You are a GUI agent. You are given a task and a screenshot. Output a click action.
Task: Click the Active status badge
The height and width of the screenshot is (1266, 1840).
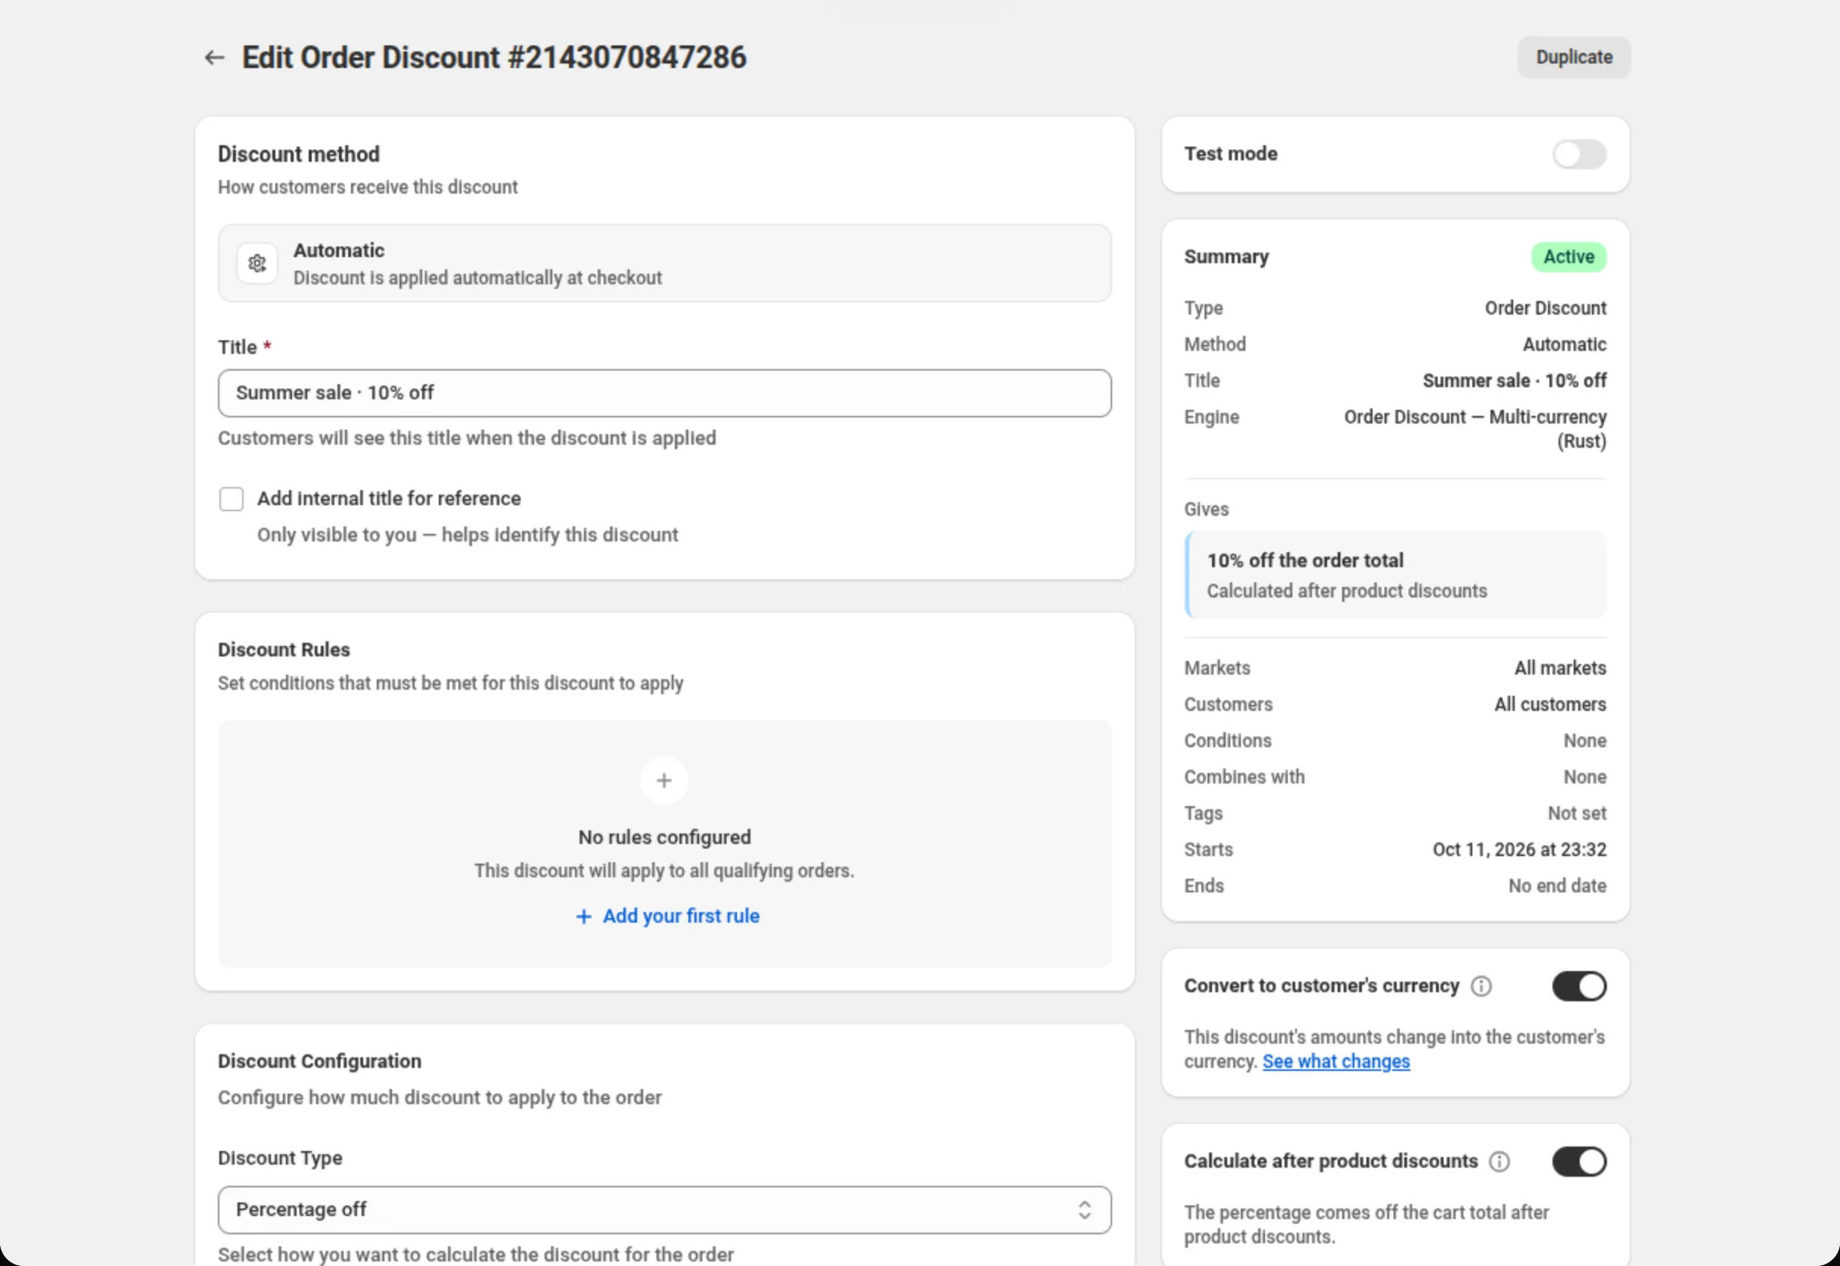[1568, 257]
